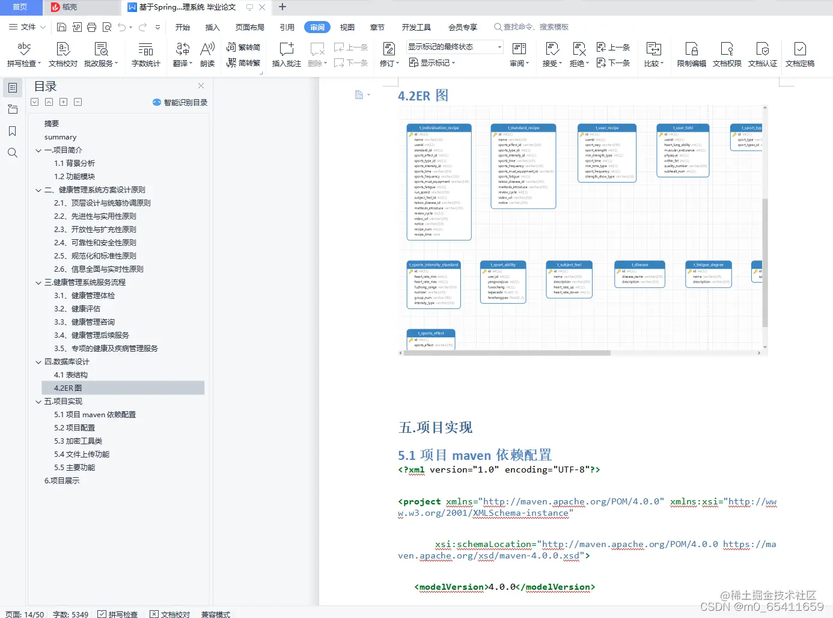Click 限制编辑 restrict editing
Viewport: 833px width, 618px height.
(x=692, y=54)
